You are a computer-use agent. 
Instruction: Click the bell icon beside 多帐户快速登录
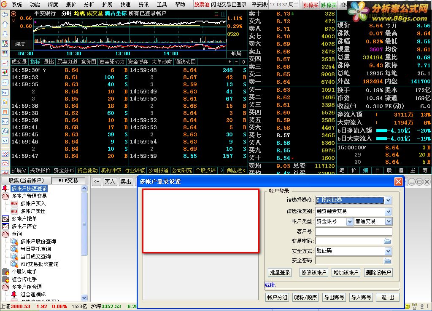click(x=5, y=189)
